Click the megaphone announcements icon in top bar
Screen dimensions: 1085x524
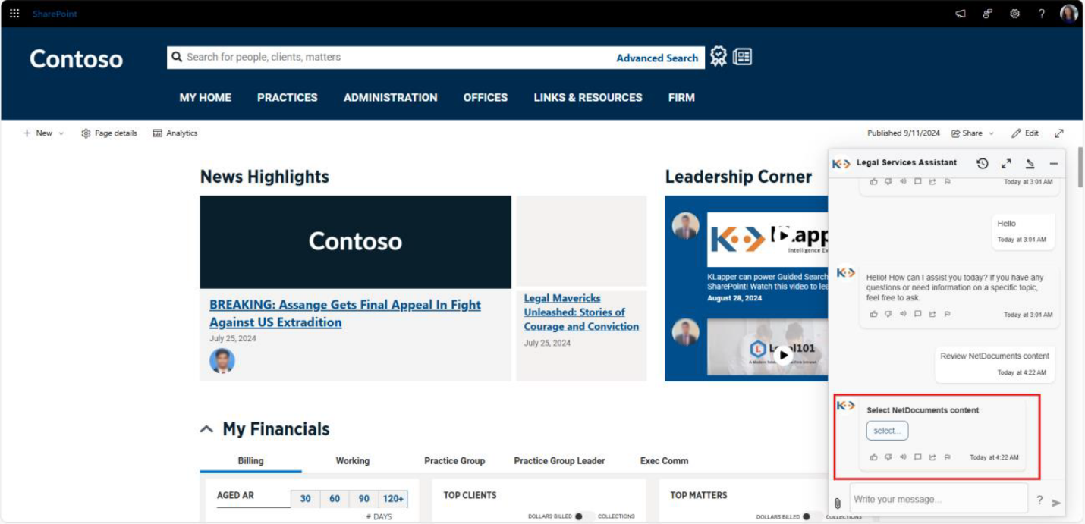point(961,14)
